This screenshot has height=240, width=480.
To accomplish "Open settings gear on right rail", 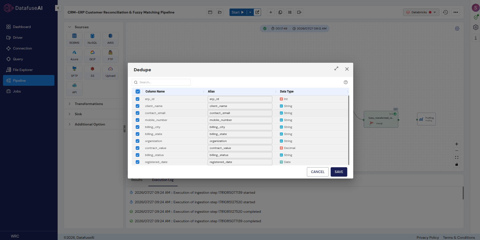I will [x=475, y=27].
